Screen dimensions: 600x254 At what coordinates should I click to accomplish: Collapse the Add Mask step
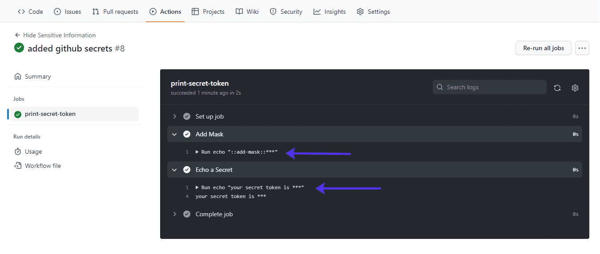(x=374, y=134)
